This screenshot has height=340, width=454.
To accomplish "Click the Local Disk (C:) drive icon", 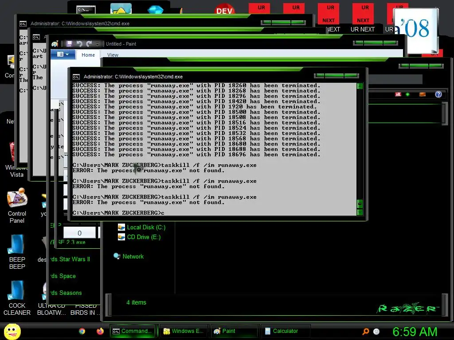I will (121, 227).
